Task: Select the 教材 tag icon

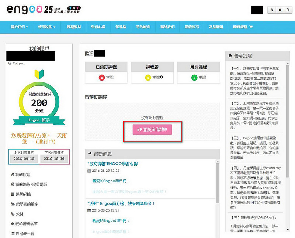Action: click(x=12, y=214)
